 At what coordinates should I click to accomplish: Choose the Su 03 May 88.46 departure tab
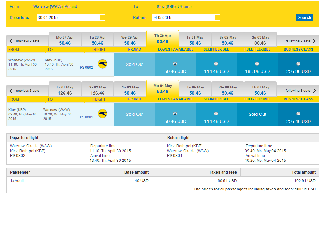(260, 40)
